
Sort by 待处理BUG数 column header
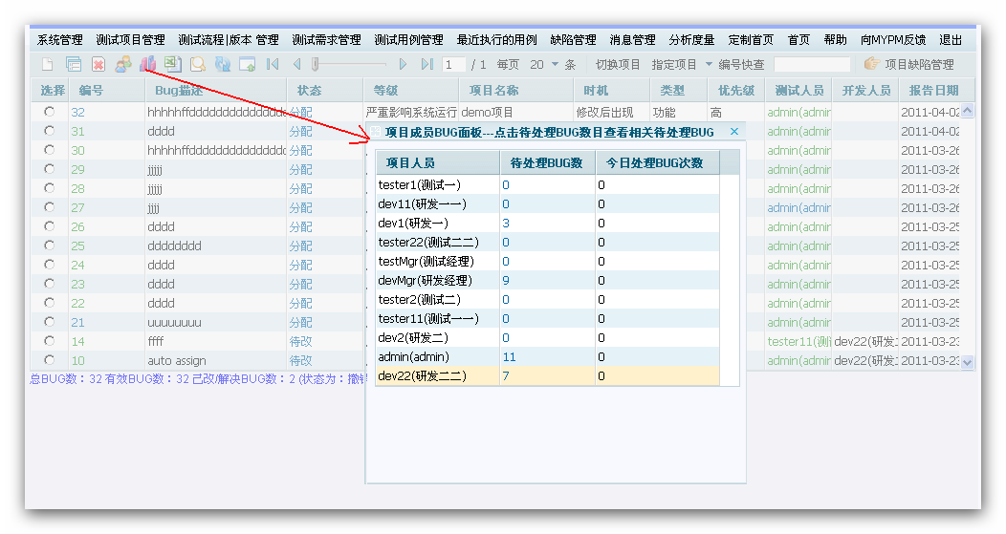[x=547, y=162]
